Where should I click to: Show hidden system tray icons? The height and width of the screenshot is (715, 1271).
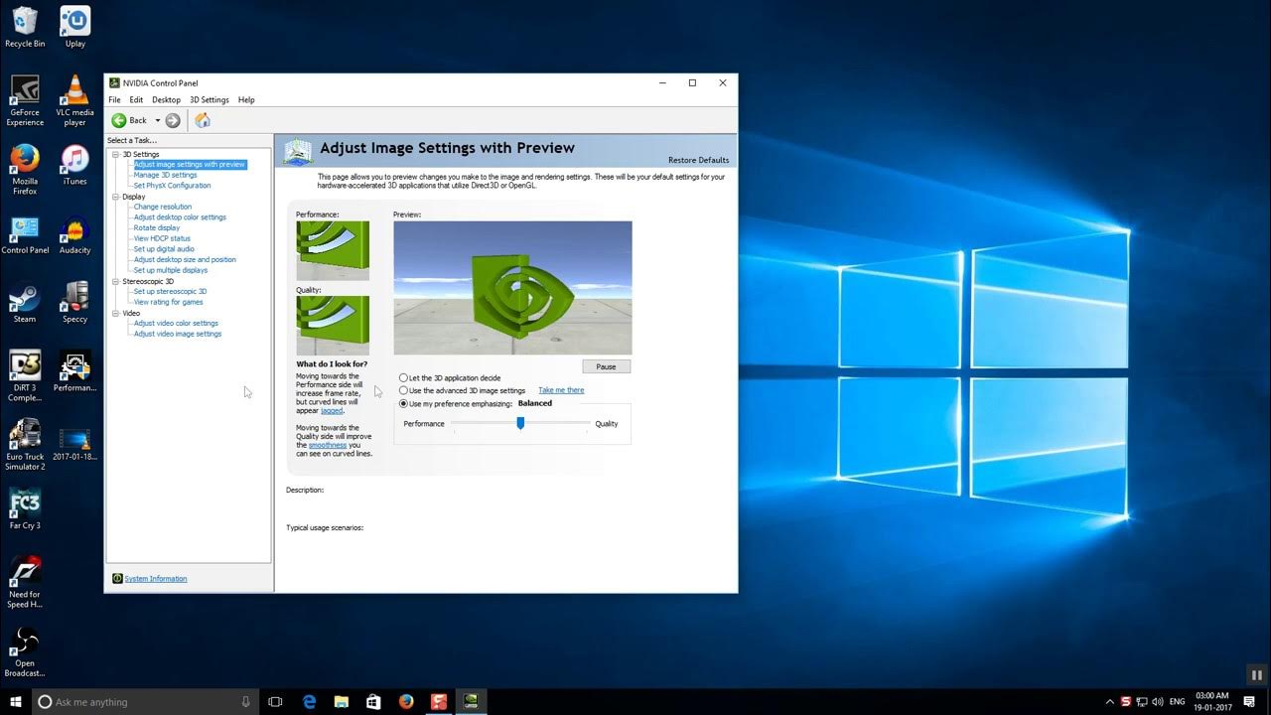coord(1110,701)
